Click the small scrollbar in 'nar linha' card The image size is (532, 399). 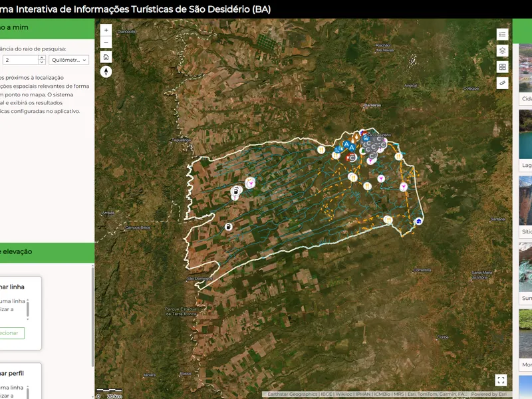click(x=27, y=309)
